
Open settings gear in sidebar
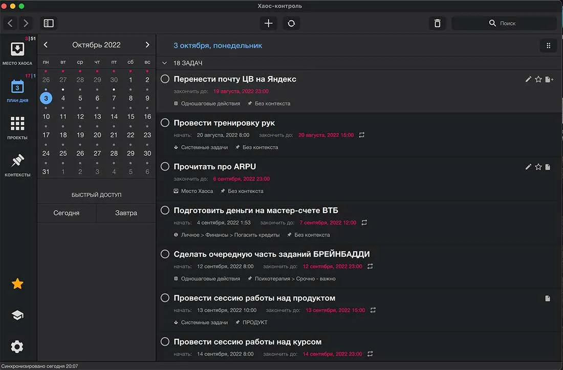[x=17, y=347]
